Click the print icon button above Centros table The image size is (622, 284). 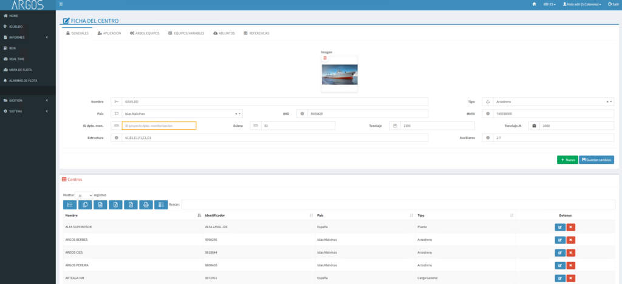(146, 205)
